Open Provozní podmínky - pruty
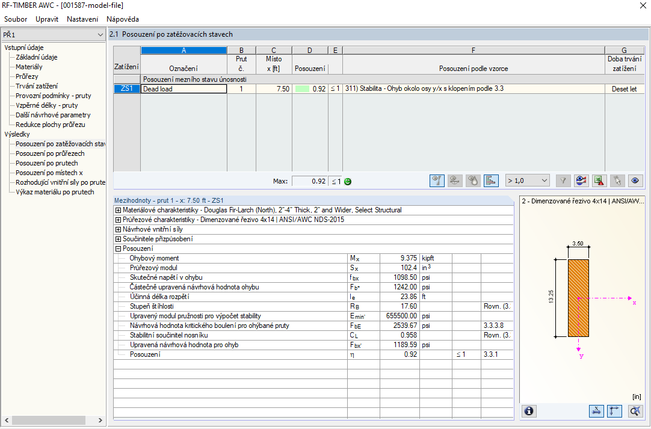 [x=54, y=96]
